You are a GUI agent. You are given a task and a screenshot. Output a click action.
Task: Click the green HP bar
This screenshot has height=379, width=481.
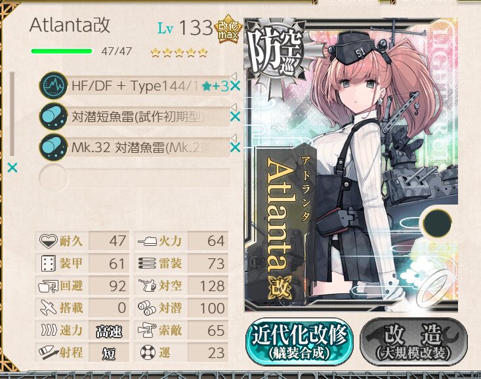pyautogui.click(x=62, y=51)
